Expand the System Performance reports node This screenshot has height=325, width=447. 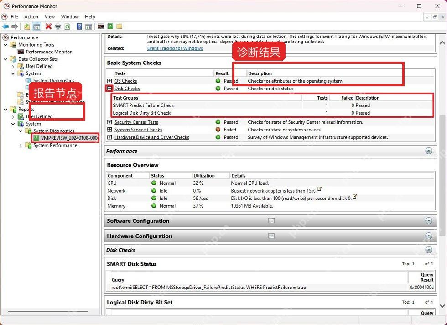[21, 146]
